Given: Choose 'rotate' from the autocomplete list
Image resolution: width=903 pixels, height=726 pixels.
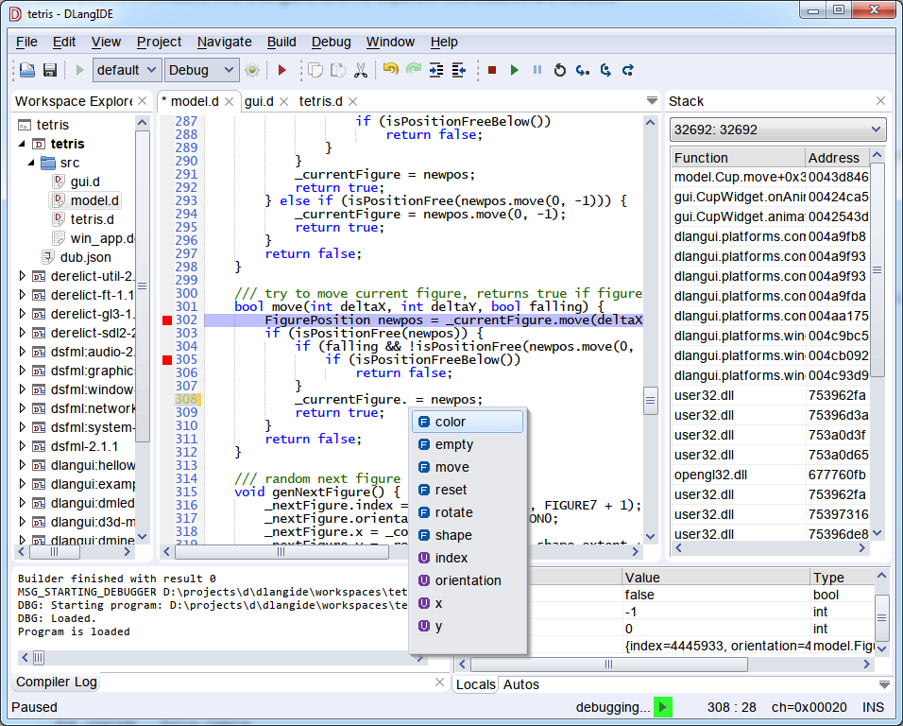Looking at the screenshot, I should 453,512.
